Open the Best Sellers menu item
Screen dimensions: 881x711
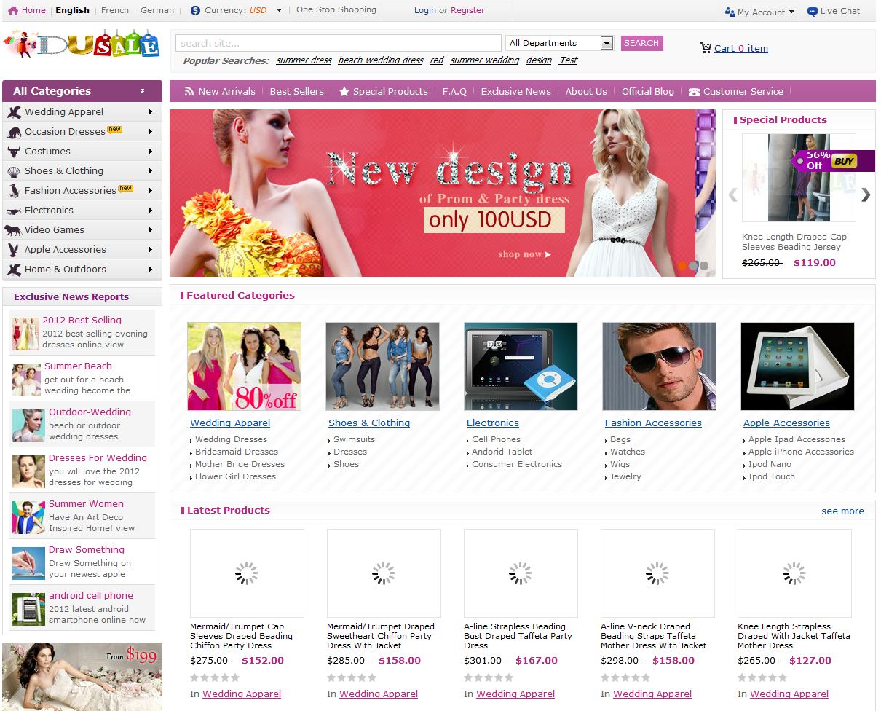[296, 92]
